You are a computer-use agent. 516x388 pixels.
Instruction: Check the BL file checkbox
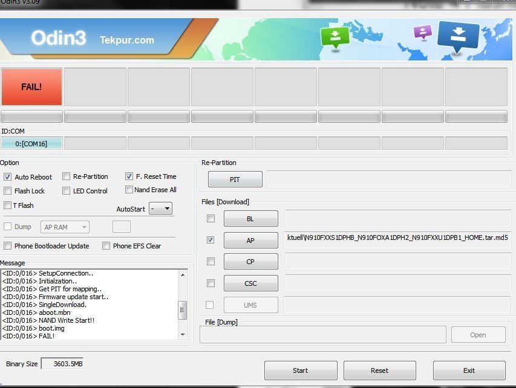click(211, 219)
